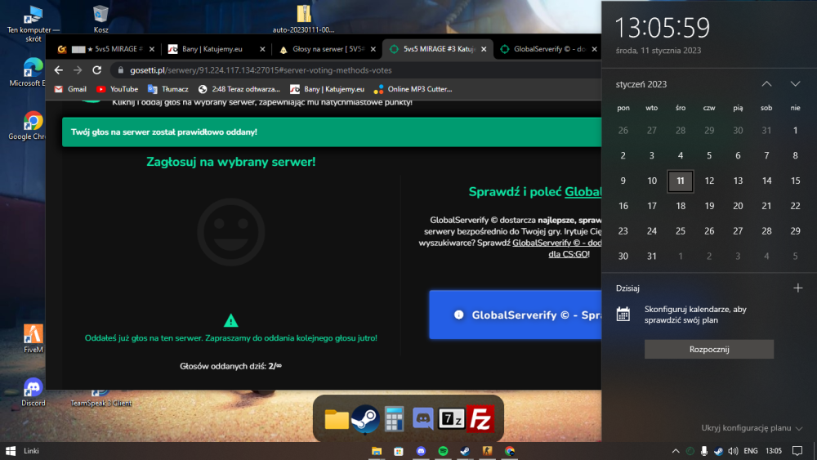This screenshot has height=460, width=817.
Task: Open the FiveM desktop shortcut
Action: click(x=33, y=339)
